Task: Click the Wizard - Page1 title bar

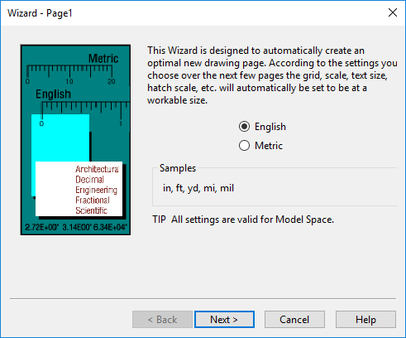Action: [x=193, y=13]
